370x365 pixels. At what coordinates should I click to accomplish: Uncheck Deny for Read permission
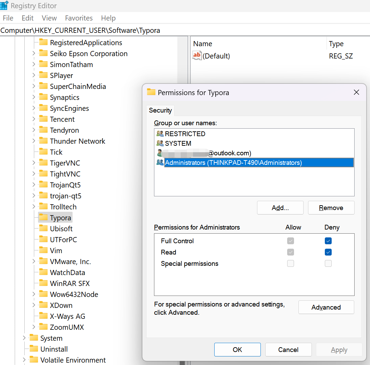pyautogui.click(x=328, y=252)
